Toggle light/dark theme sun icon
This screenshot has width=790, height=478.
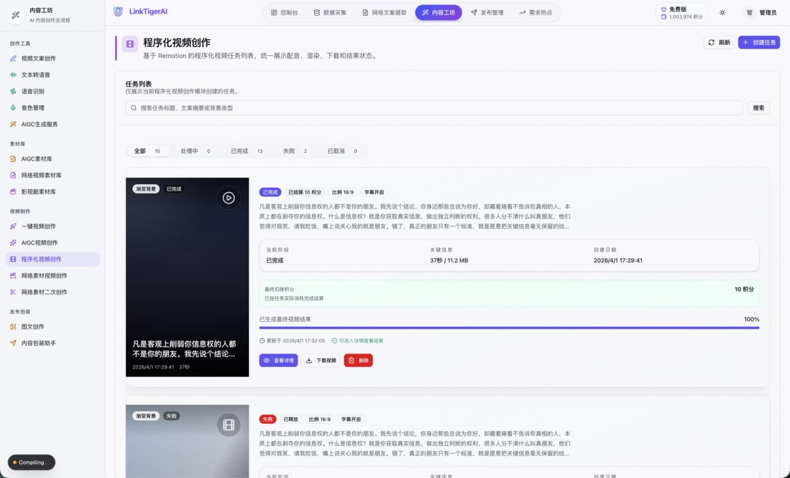tap(722, 12)
